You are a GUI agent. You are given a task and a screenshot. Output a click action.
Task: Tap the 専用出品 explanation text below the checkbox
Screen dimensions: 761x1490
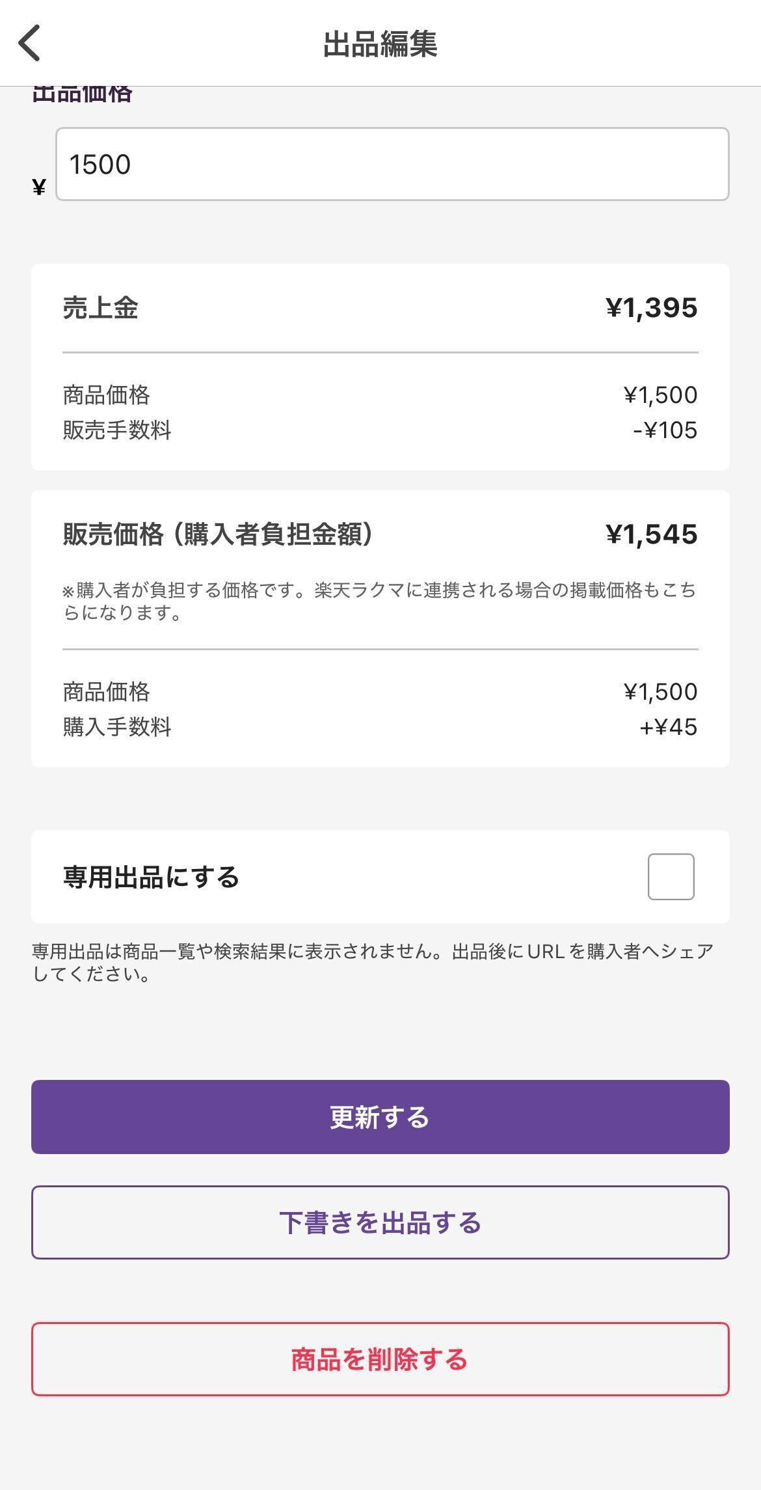tap(373, 963)
